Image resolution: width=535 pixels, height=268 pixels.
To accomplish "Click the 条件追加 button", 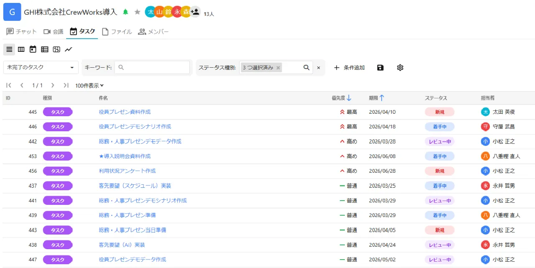I will 349,68.
